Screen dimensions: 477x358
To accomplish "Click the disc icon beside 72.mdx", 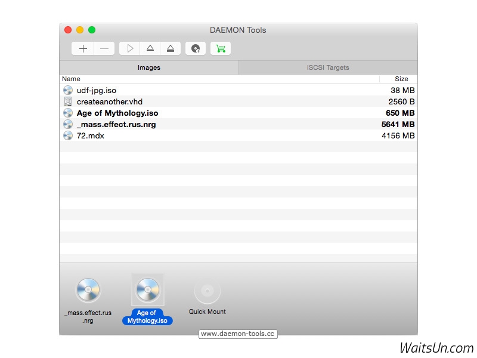I will tap(68, 135).
